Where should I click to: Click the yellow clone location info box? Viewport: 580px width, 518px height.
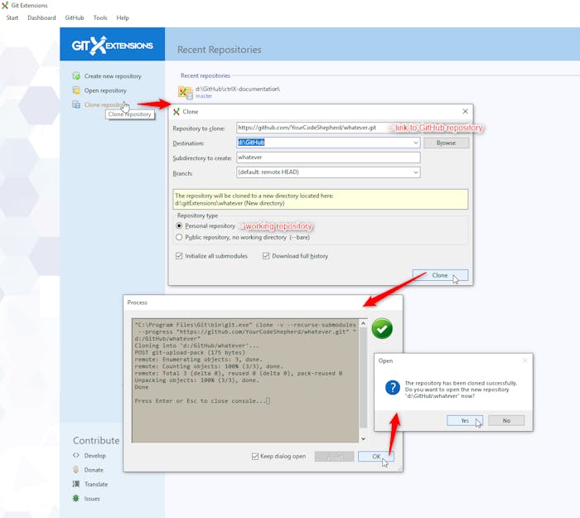coord(321,200)
